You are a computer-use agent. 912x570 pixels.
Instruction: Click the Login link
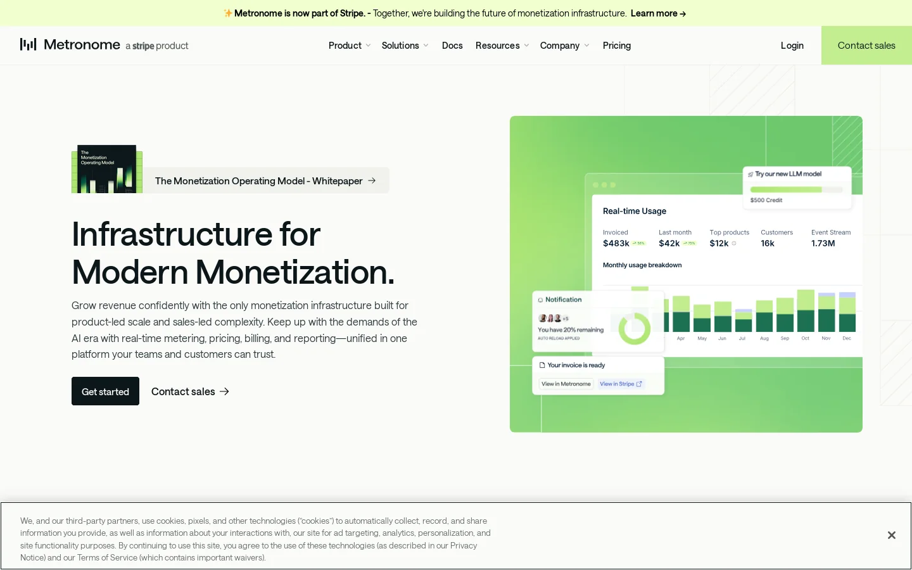coord(792,46)
